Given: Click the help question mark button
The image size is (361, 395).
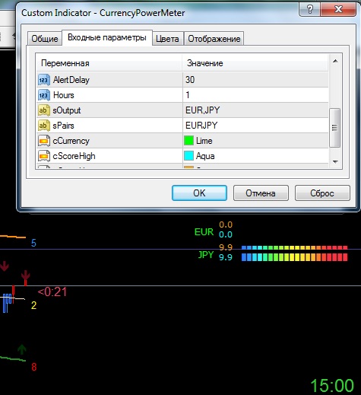Looking at the screenshot, I should click(310, 10).
